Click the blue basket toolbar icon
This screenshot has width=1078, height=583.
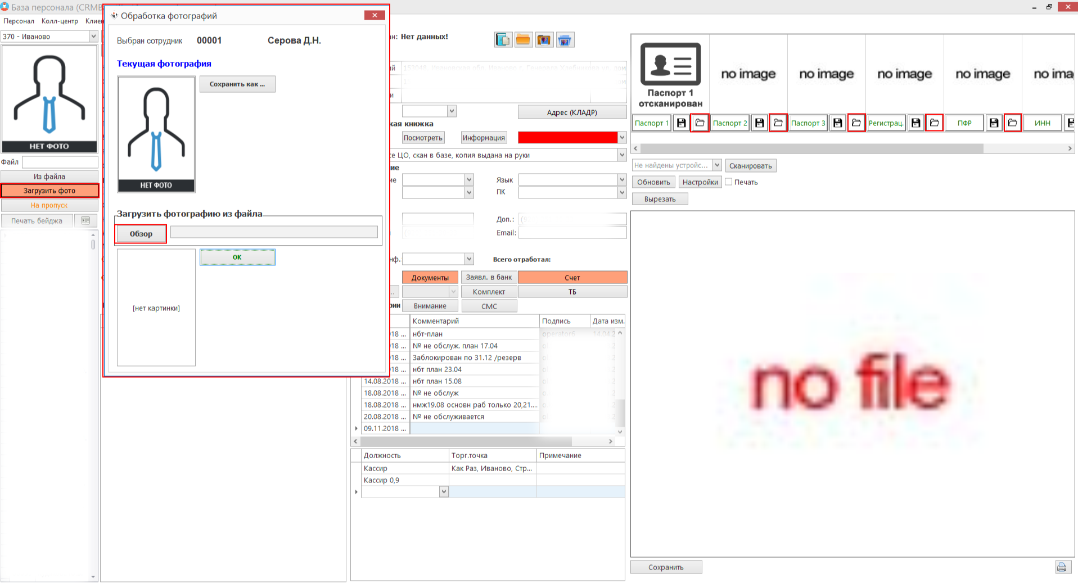[565, 40]
